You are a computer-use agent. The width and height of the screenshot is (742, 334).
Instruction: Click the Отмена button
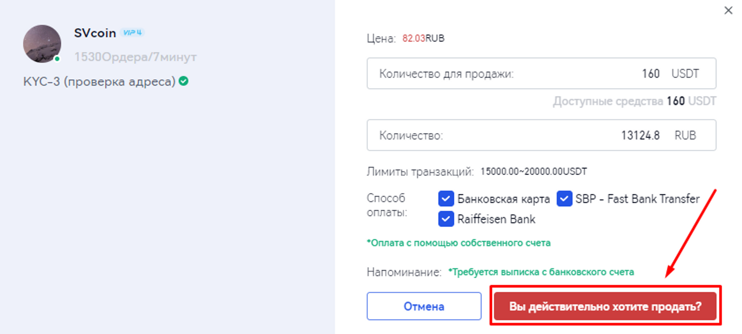[x=424, y=306]
